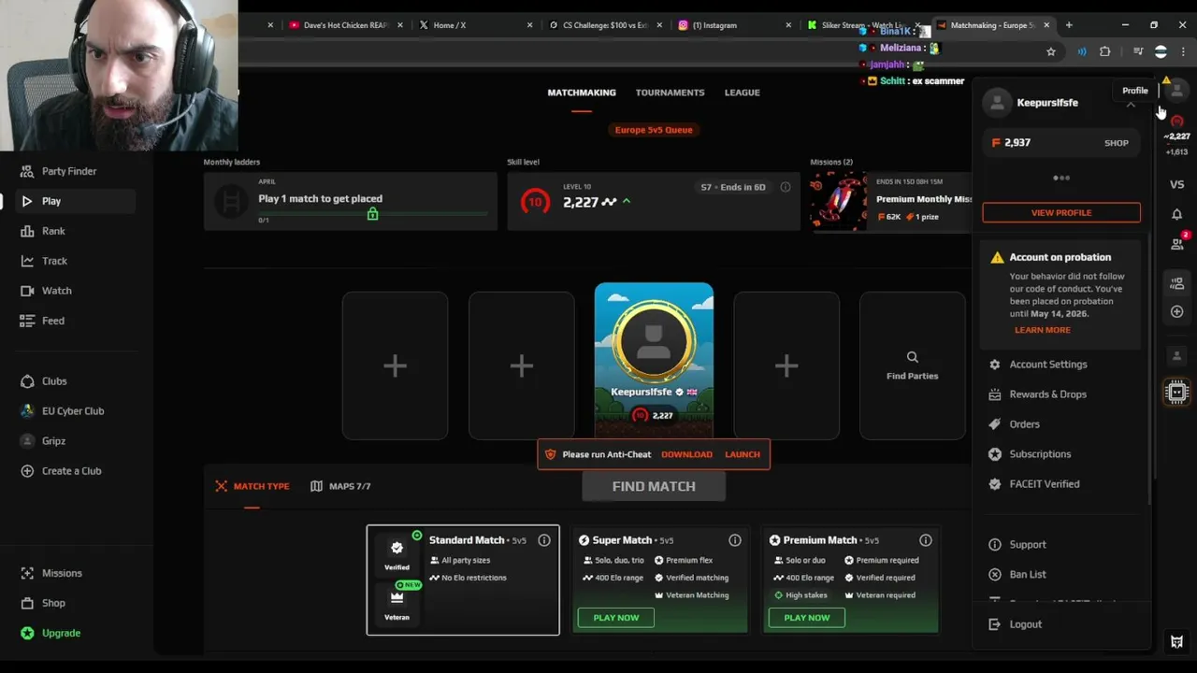1197x673 pixels.
Task: Switch to the Tournaments tab
Action: tap(670, 93)
